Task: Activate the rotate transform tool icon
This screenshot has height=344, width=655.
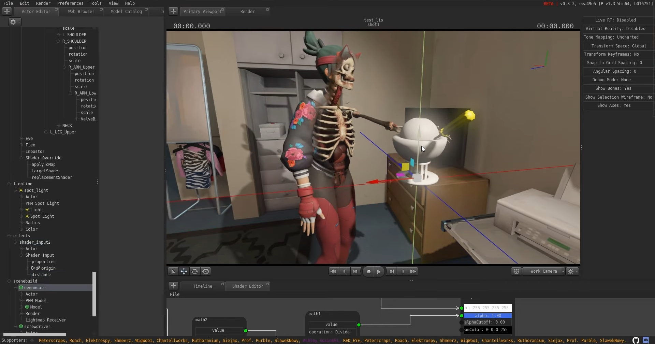Action: [195, 272]
